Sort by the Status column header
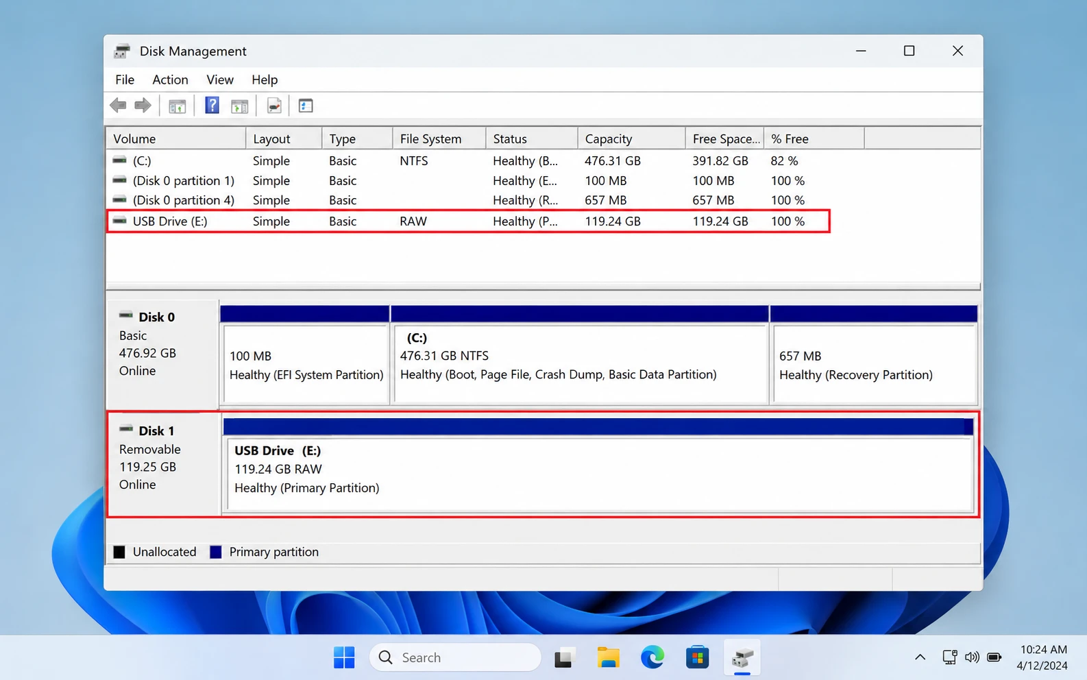 [532, 138]
